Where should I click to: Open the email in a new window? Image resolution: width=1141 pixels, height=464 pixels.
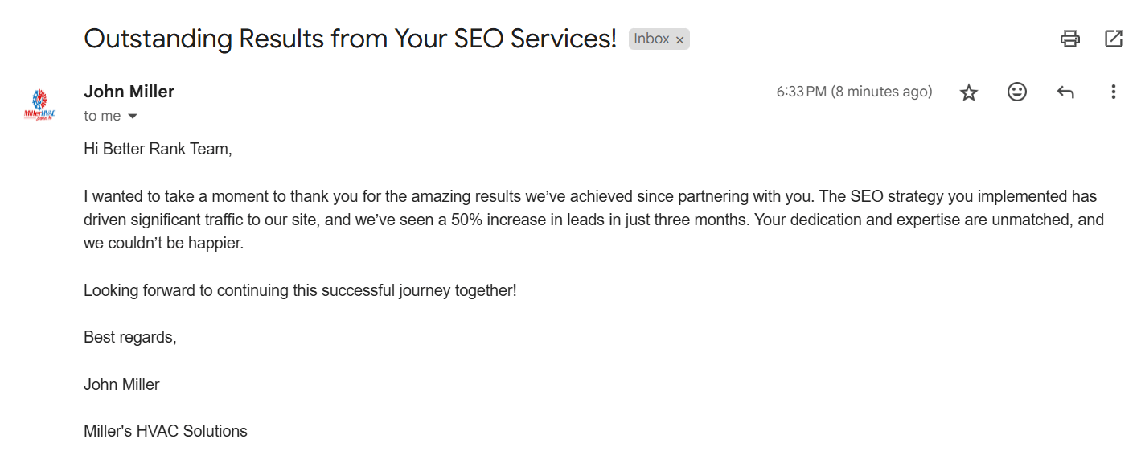click(x=1114, y=39)
